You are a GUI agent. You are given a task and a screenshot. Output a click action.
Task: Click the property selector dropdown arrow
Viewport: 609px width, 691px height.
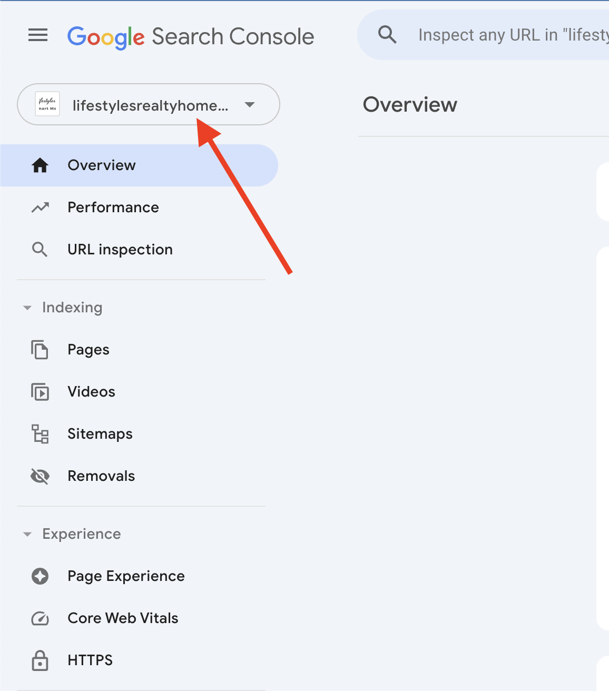click(250, 105)
